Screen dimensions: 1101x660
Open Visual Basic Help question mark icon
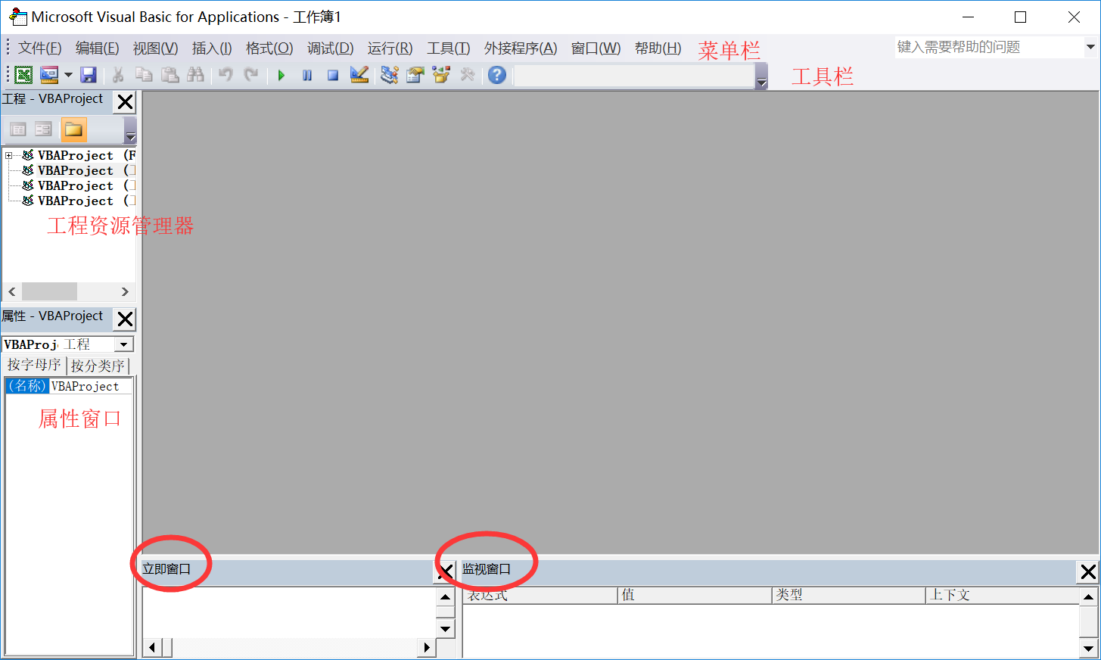[497, 75]
